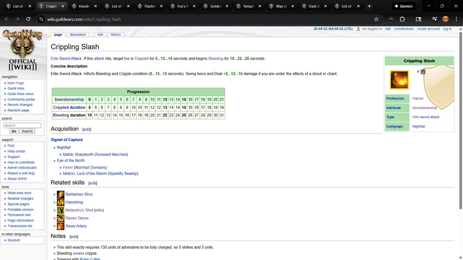Click the Barbarous Slice skill icon
463x260 pixels.
(60, 194)
